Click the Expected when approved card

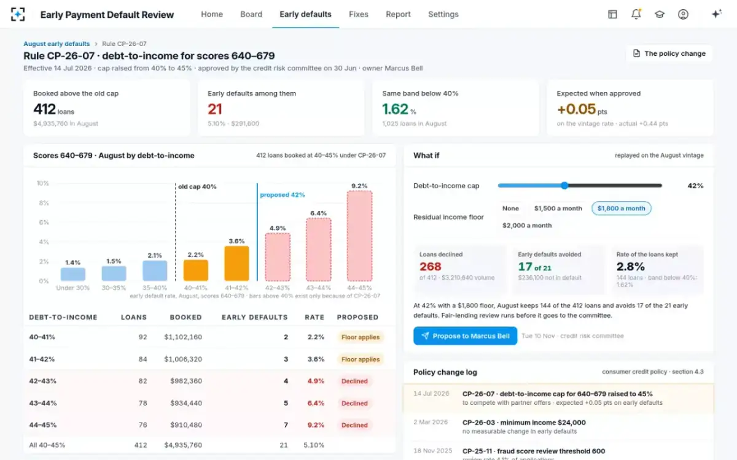630,108
